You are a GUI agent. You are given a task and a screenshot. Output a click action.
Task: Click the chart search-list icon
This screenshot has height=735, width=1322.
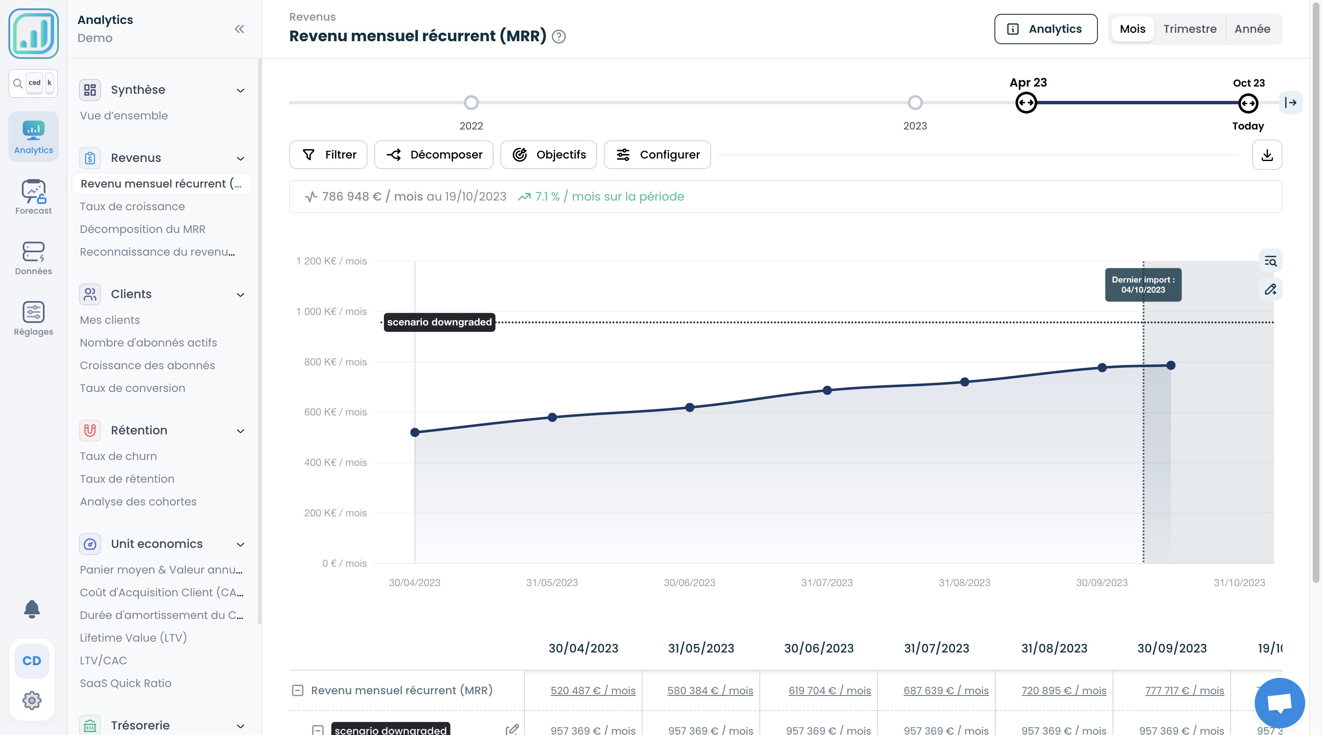coord(1270,261)
